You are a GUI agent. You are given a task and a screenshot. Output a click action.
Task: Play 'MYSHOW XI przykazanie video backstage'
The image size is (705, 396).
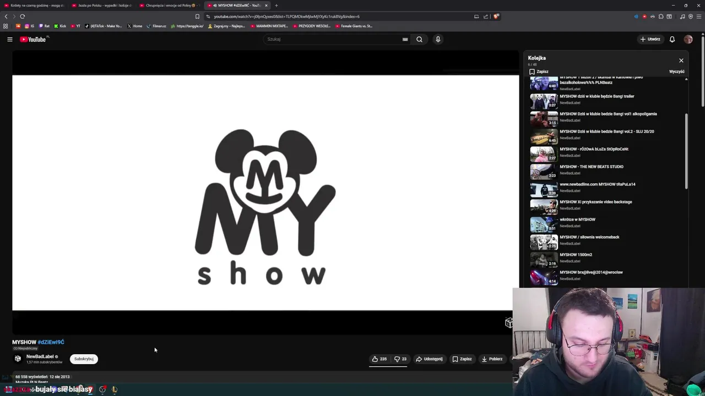click(607, 207)
